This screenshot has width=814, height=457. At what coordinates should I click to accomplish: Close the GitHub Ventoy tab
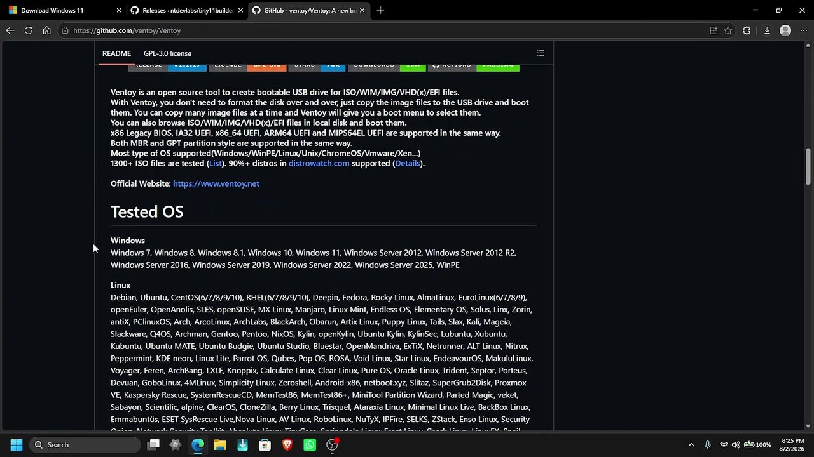[362, 10]
